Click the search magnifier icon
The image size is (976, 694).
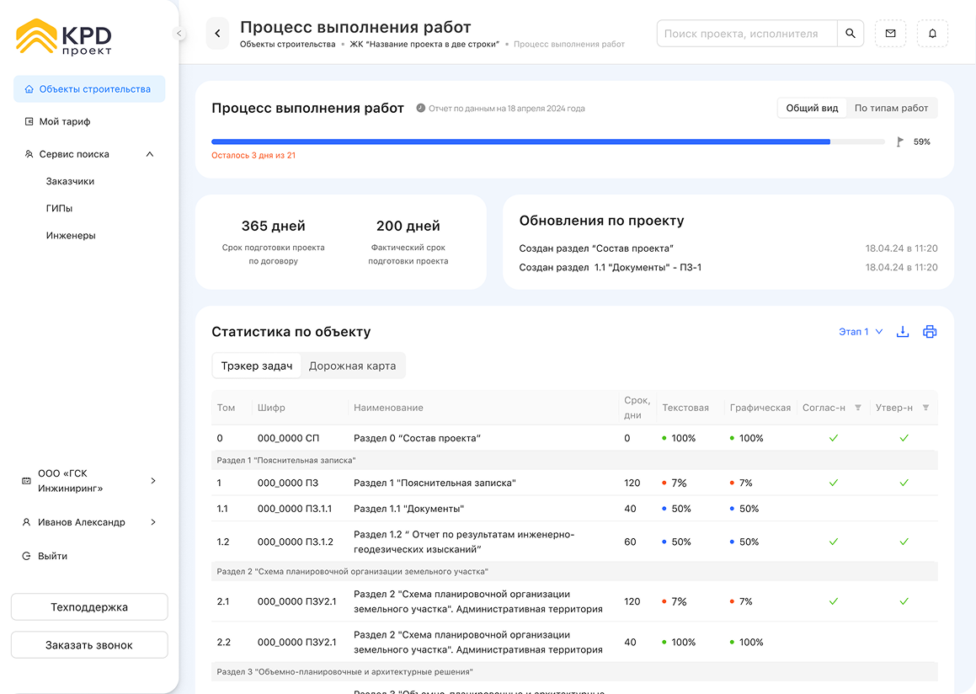tap(850, 34)
